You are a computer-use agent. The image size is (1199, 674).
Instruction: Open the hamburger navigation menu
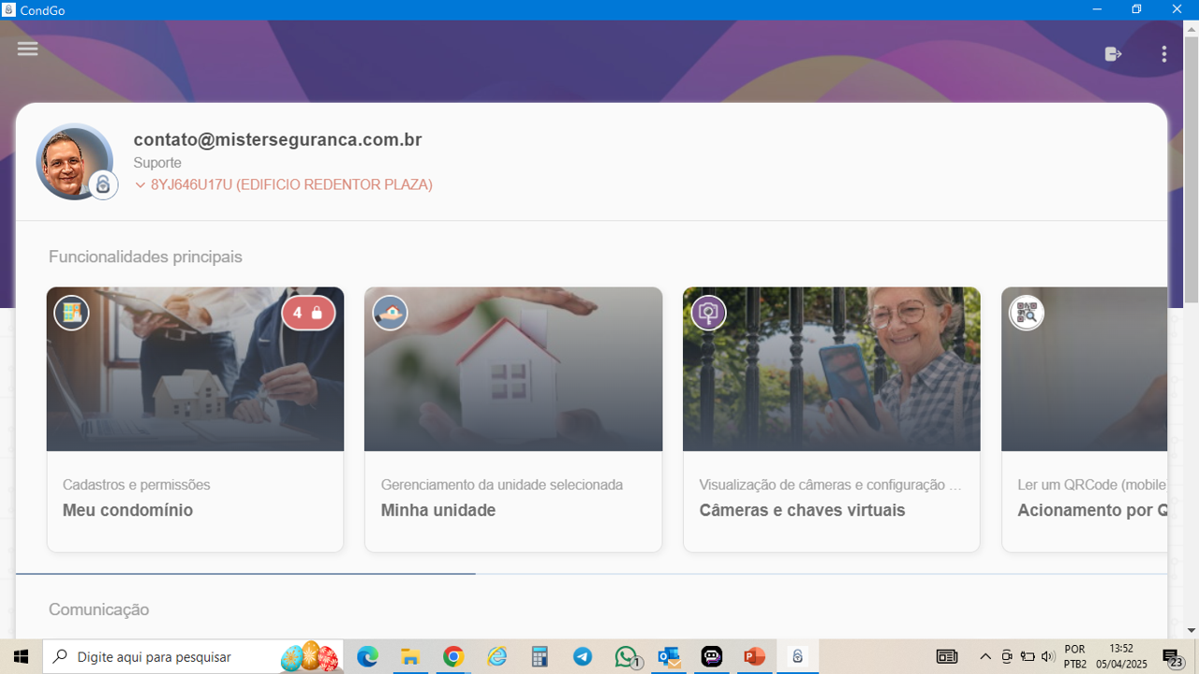pyautogui.click(x=27, y=49)
